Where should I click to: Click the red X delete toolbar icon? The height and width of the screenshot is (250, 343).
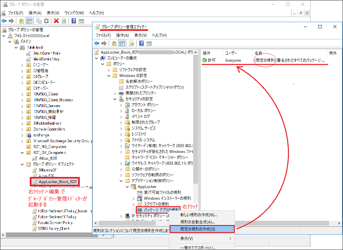pyautogui.click(x=56, y=21)
